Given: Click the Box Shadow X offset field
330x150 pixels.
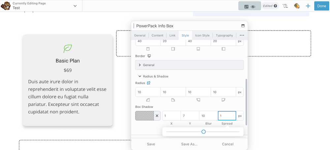Looking at the screenshot, I should [x=171, y=116].
